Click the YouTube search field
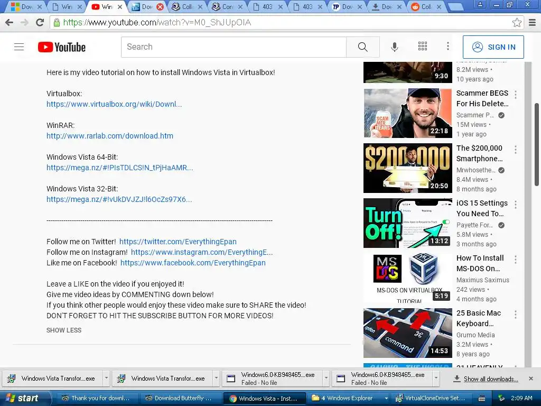 [x=234, y=47]
